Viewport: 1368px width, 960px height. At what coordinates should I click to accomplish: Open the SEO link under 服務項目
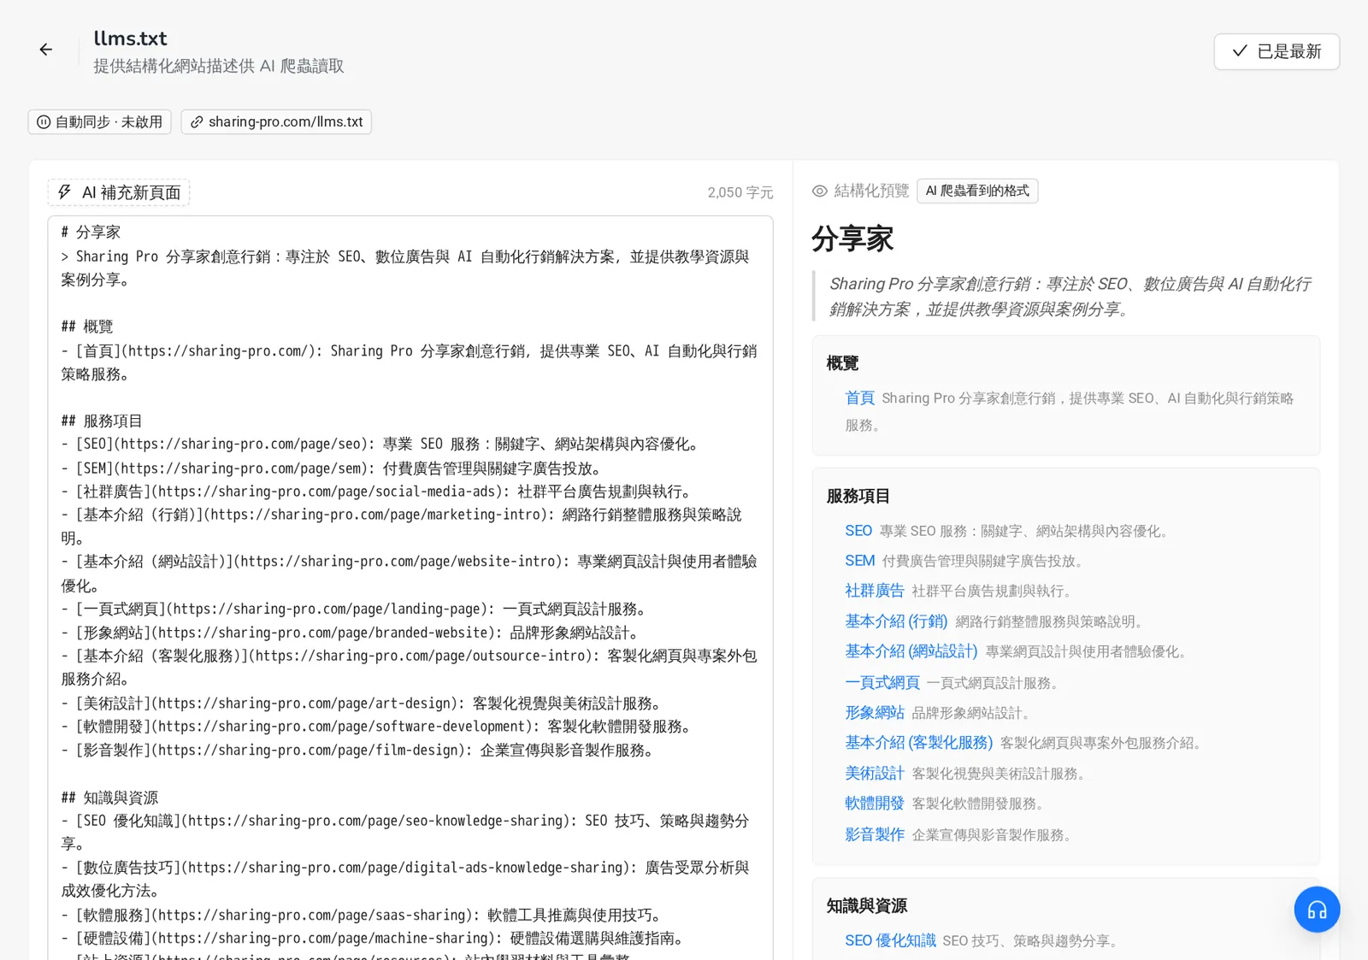coord(858,531)
